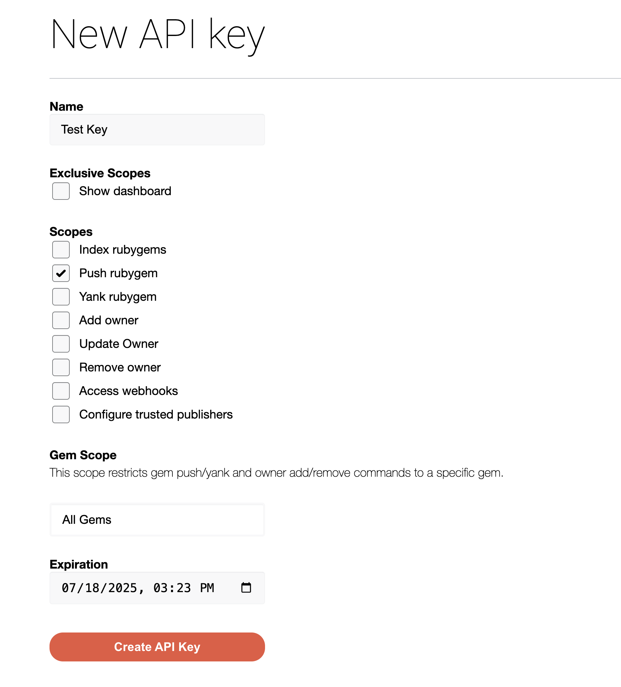The width and height of the screenshot is (621, 687).
Task: Check the Configure trusted publishers scope
Action: [61, 414]
